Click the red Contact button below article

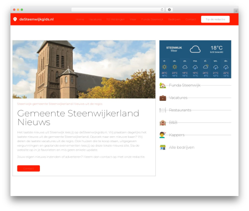pos(28,169)
